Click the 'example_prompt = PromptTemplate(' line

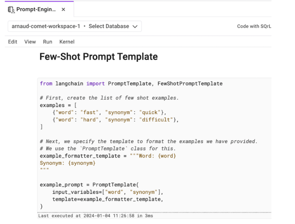pyautogui.click(x=86, y=185)
